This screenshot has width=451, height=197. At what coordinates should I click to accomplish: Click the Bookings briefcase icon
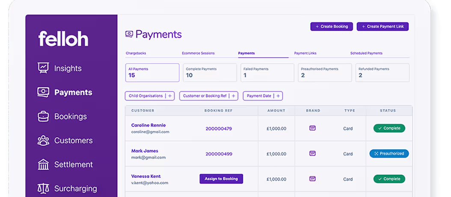(x=44, y=116)
